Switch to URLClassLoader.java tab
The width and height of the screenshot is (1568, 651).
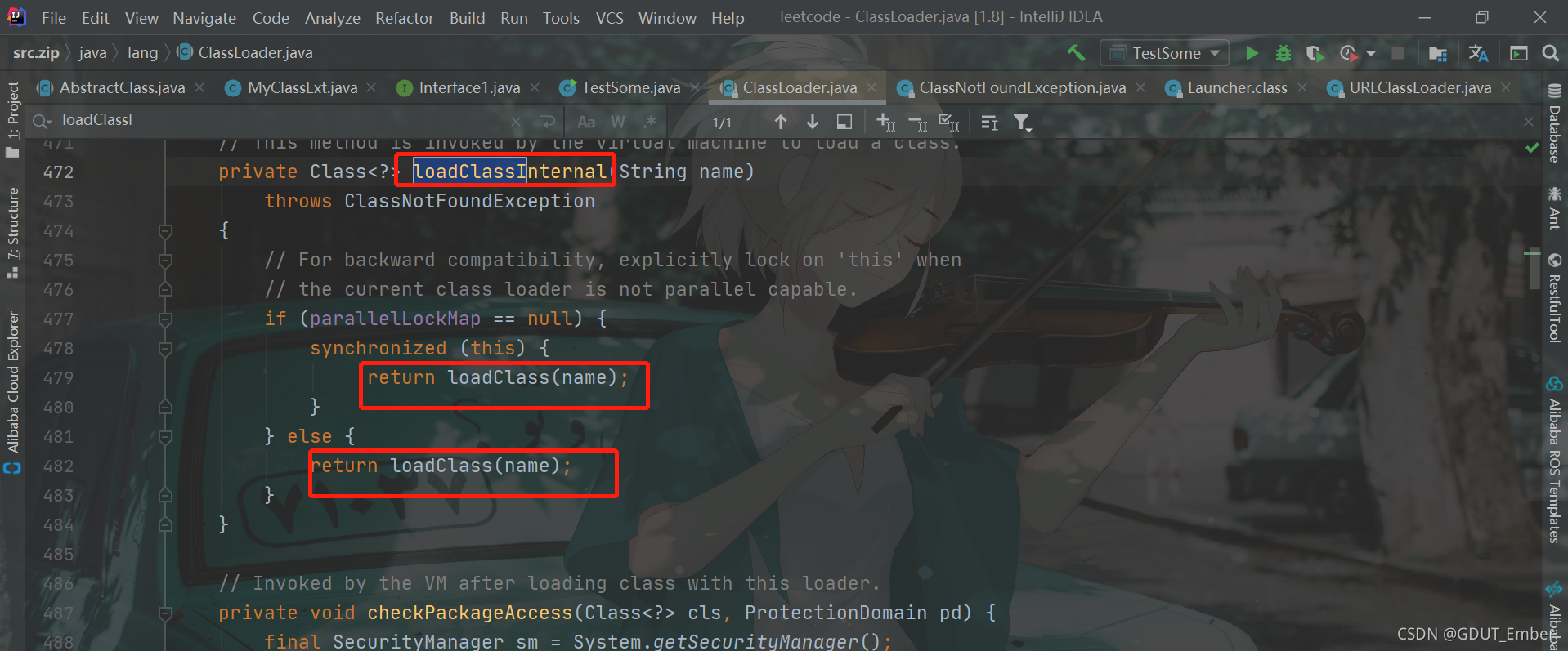[1420, 87]
